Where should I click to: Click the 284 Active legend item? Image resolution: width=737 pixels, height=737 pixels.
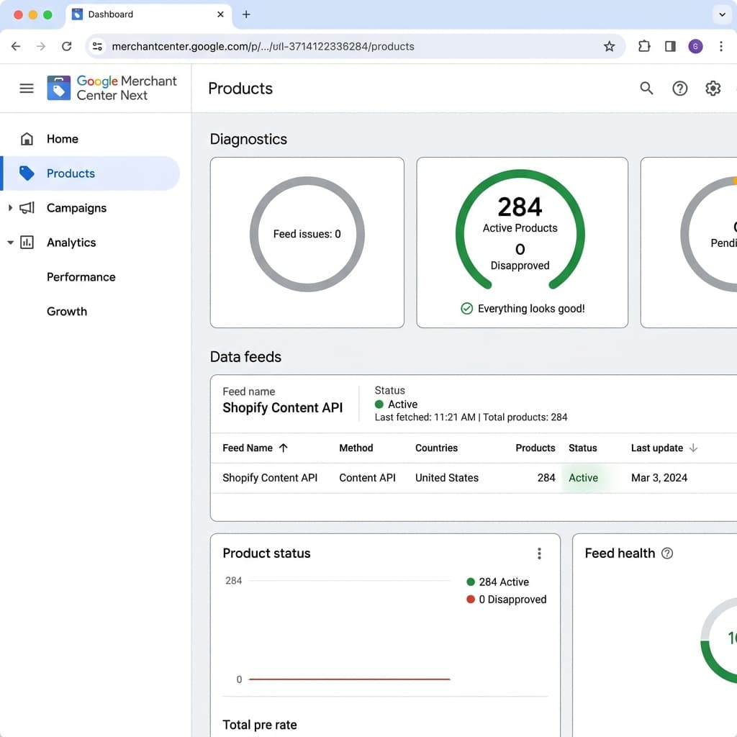(x=498, y=582)
